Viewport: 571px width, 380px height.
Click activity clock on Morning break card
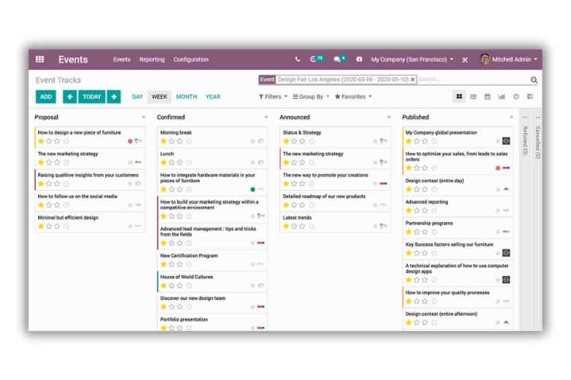tap(189, 141)
